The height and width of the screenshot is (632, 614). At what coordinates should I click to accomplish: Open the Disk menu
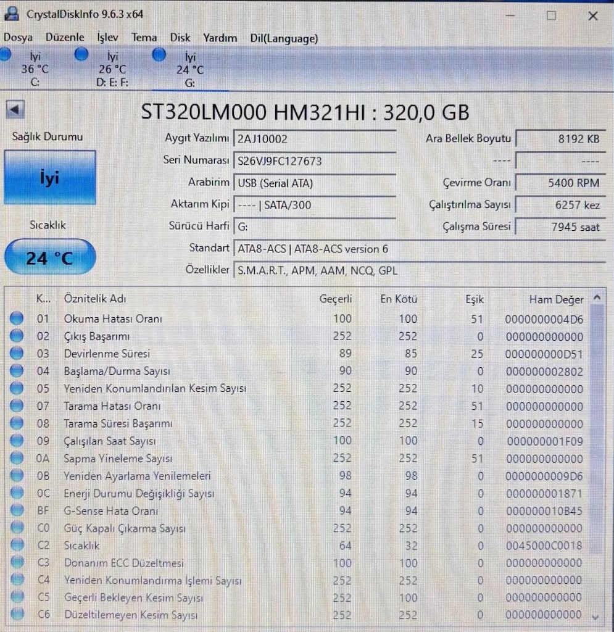180,38
